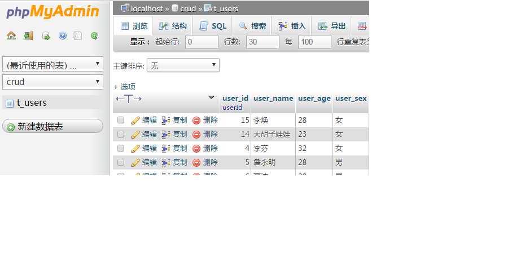521x263 pixels.
Task: Reload navigation with green refresh icon
Action: (x=94, y=35)
